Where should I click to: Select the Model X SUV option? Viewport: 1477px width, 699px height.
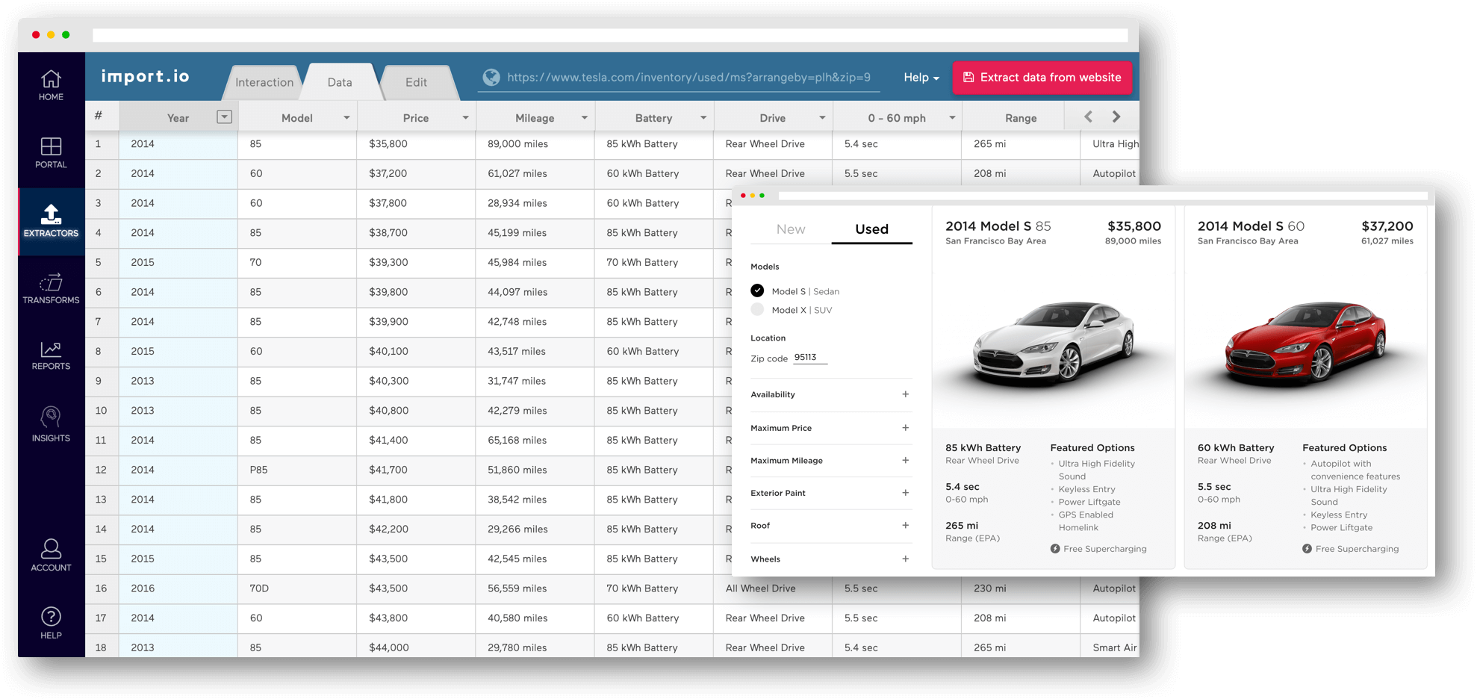(757, 309)
